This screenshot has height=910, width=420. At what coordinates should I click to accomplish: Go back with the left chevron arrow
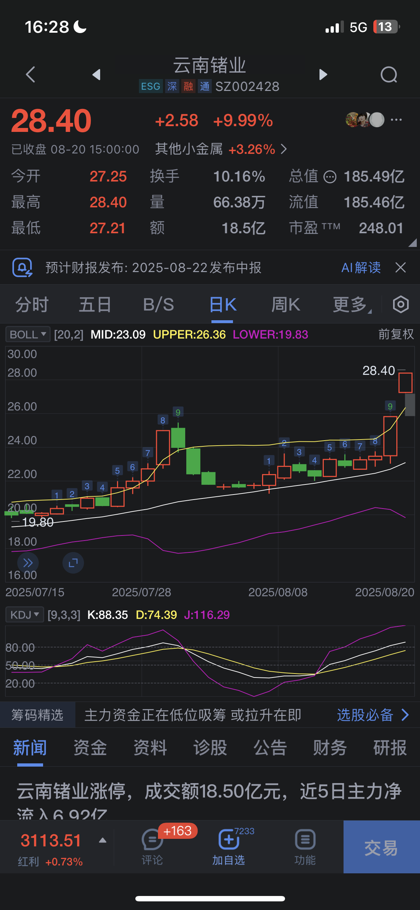[x=31, y=74]
